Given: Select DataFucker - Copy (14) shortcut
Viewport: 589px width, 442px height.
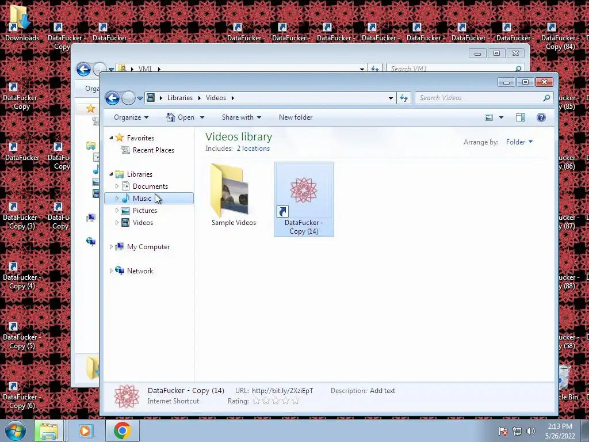Looking at the screenshot, I should [304, 200].
